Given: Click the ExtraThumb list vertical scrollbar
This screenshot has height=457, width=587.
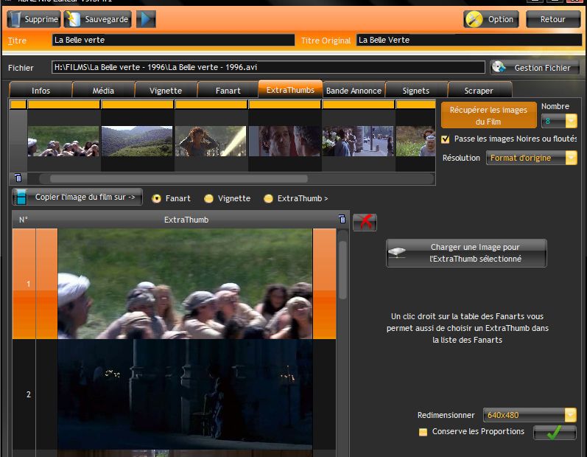Looking at the screenshot, I should click(342, 270).
